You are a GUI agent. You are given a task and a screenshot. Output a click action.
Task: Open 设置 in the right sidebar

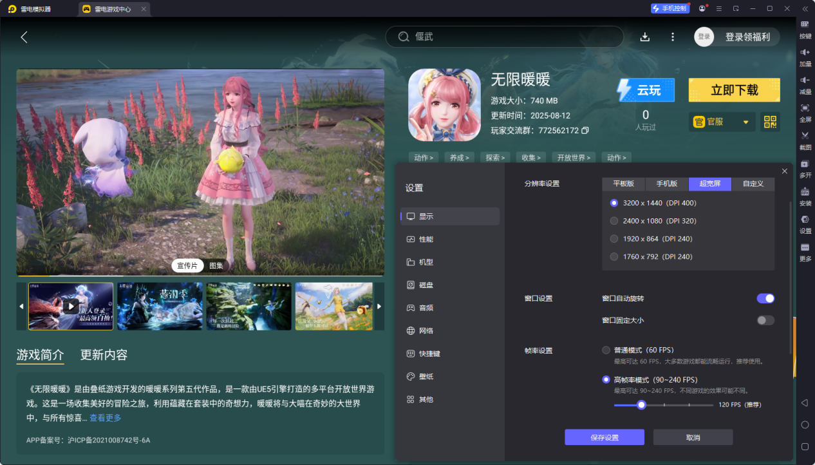coord(805,223)
